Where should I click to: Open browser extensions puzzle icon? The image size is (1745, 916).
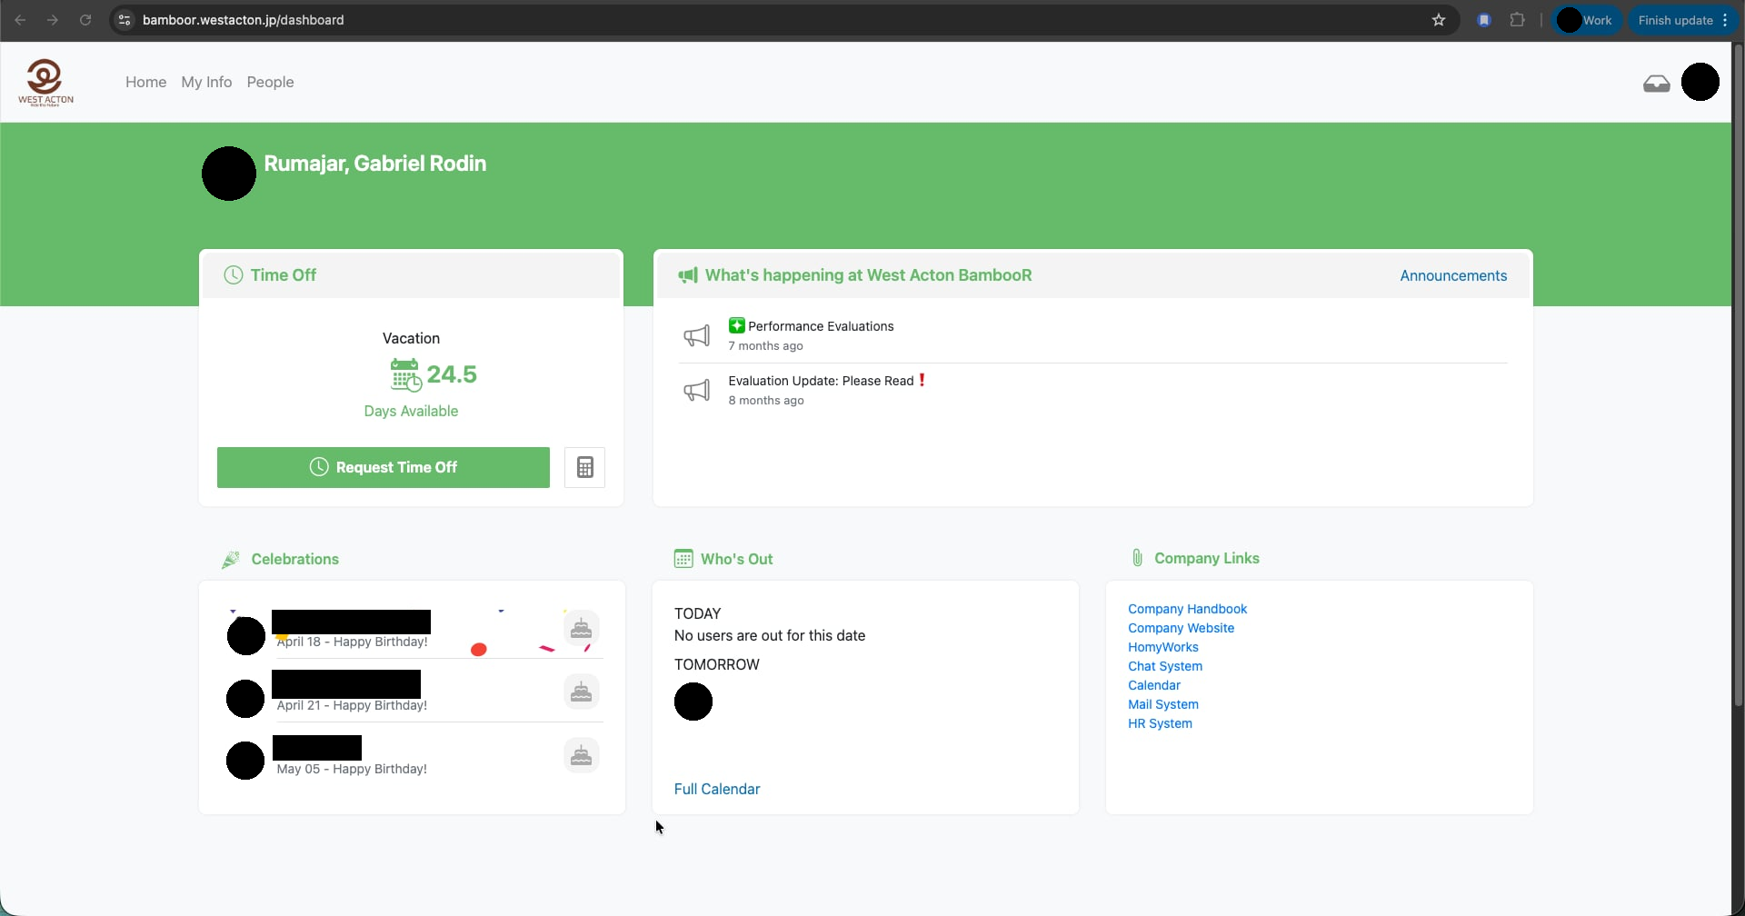(1517, 20)
